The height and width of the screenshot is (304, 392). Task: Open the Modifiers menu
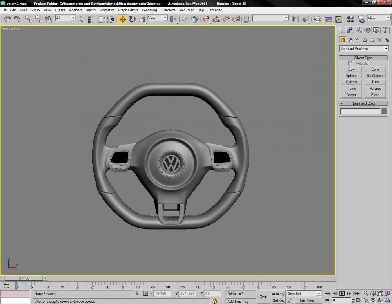pos(76,10)
